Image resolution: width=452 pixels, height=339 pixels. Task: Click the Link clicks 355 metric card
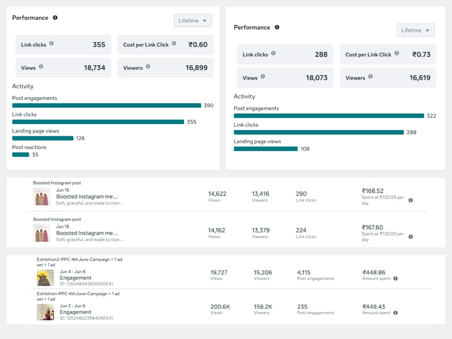(x=63, y=45)
